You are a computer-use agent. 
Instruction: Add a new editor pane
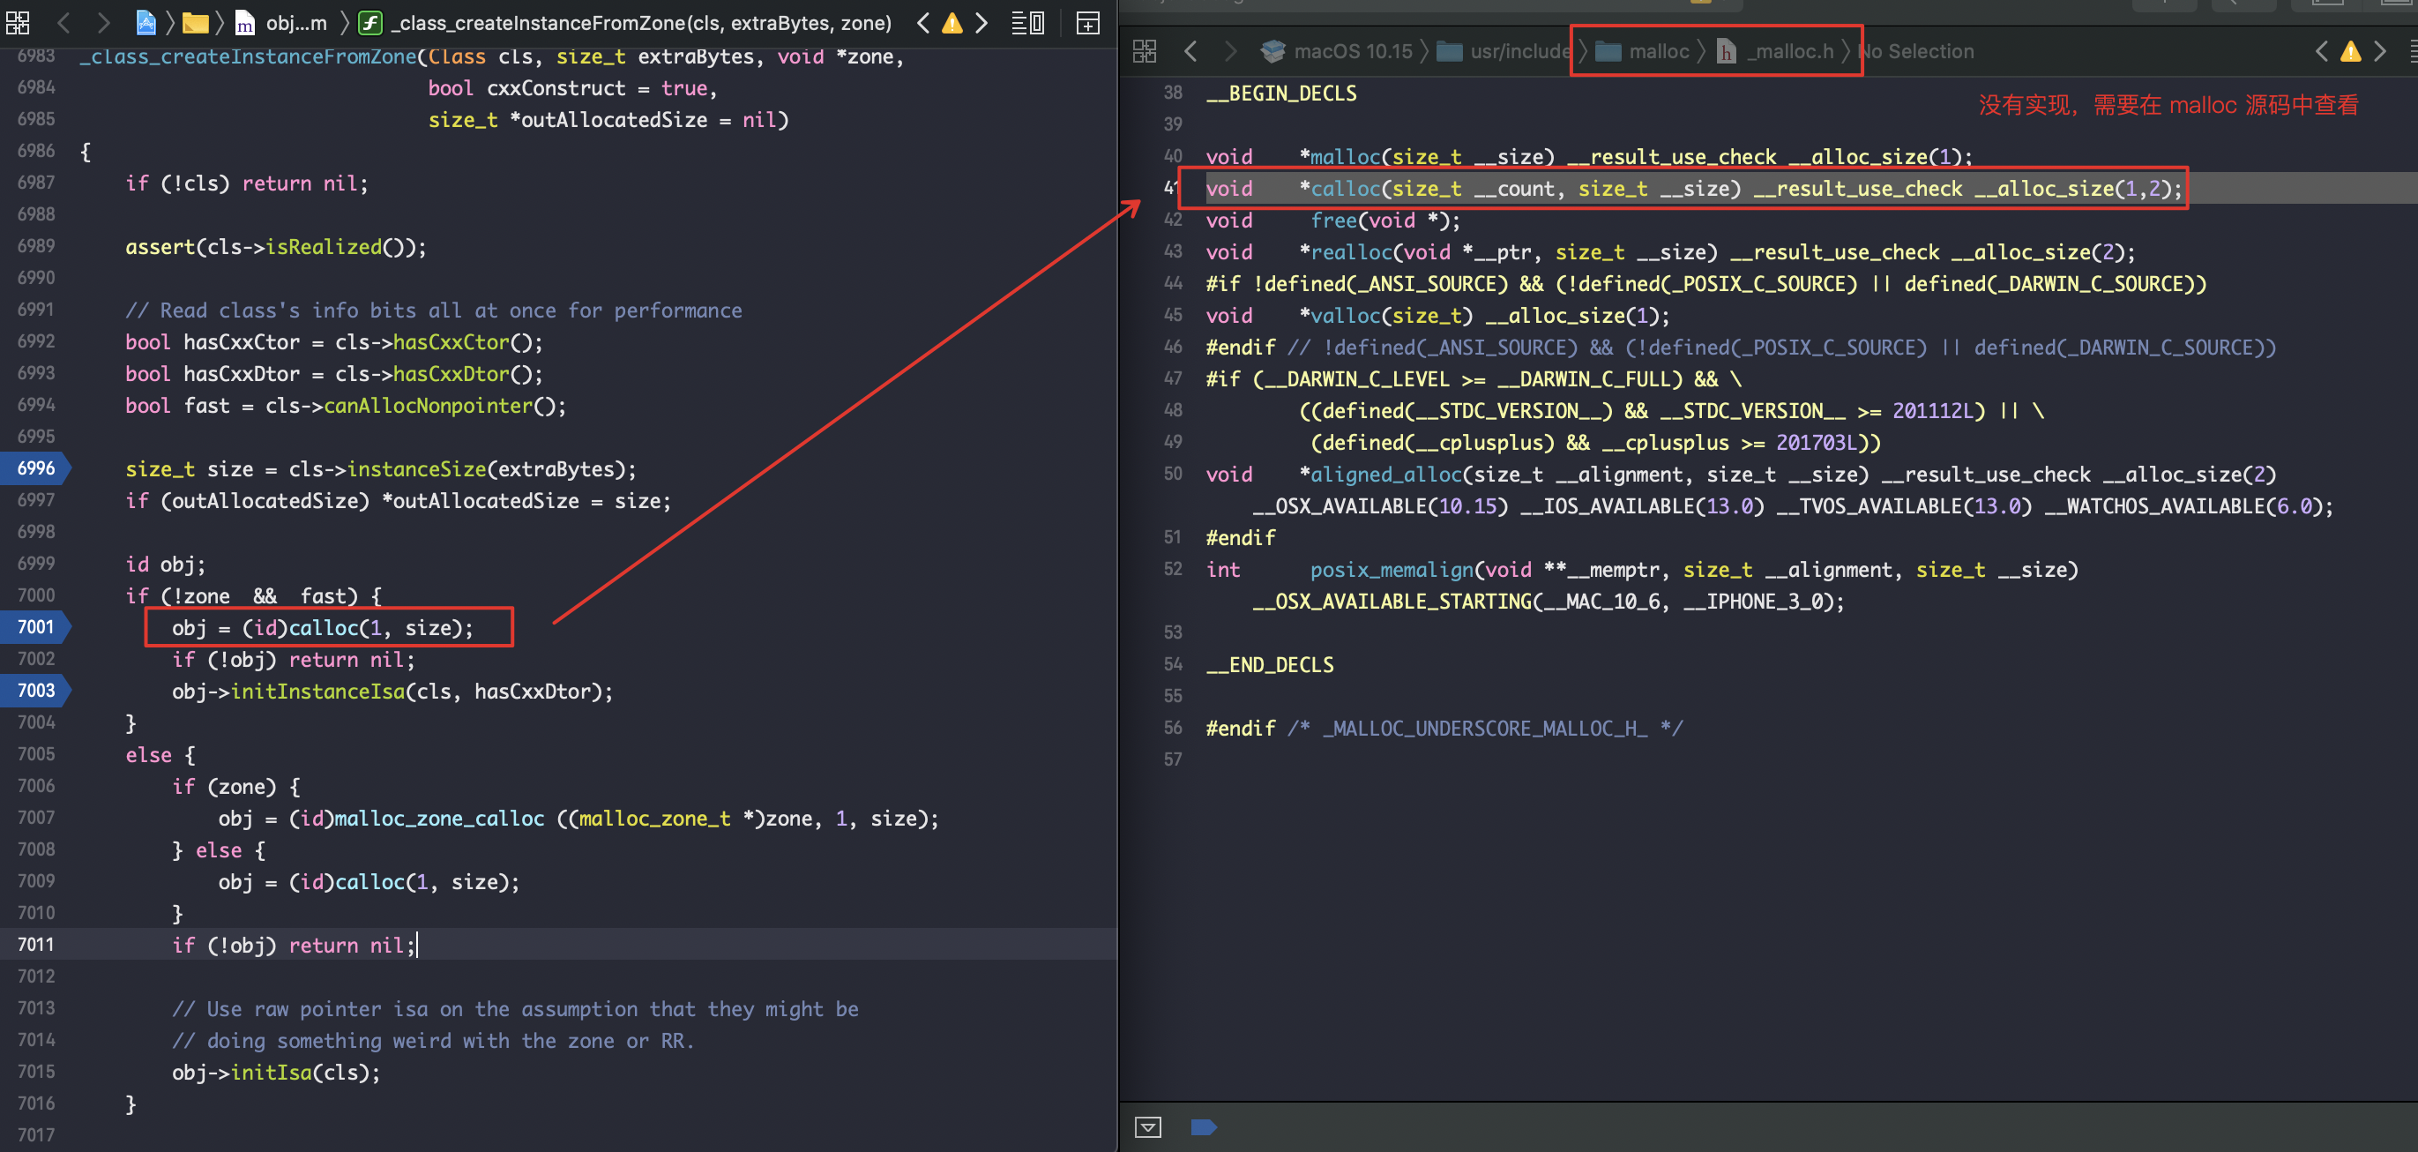click(x=1087, y=23)
